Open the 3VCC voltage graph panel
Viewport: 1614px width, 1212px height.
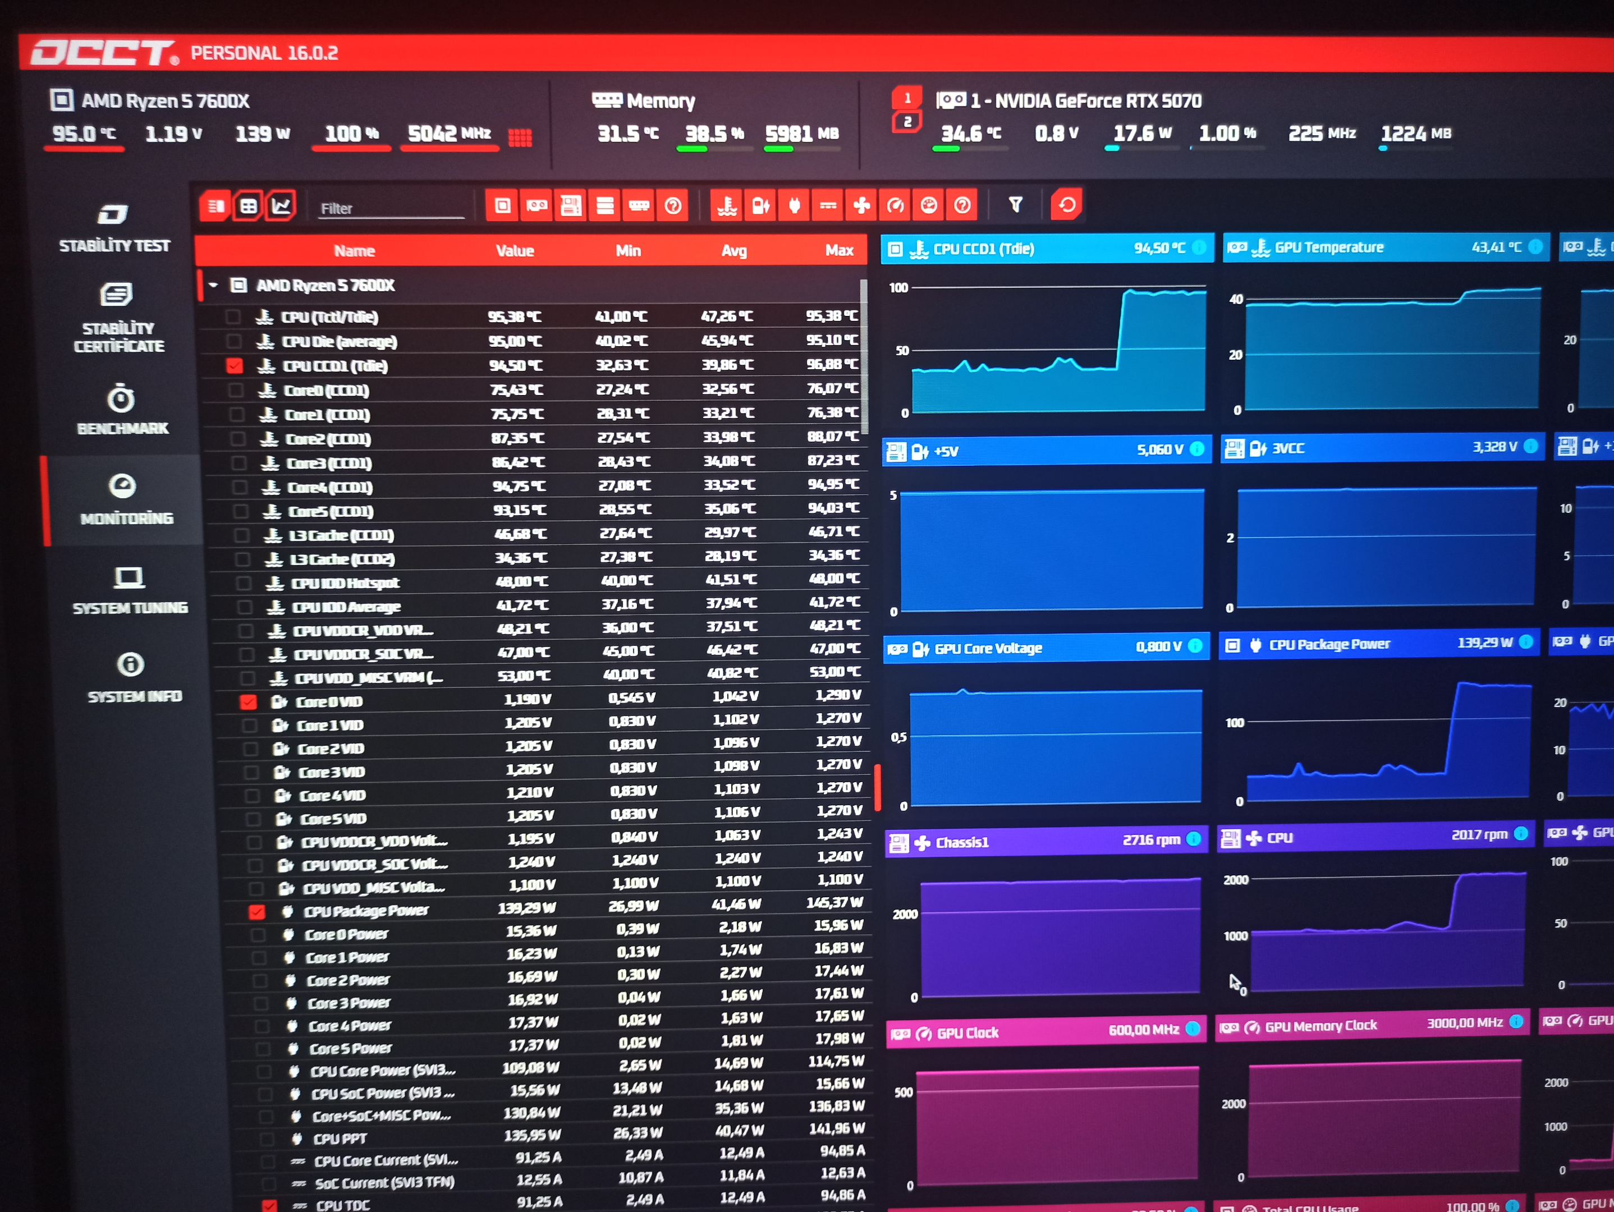pyautogui.click(x=1381, y=524)
